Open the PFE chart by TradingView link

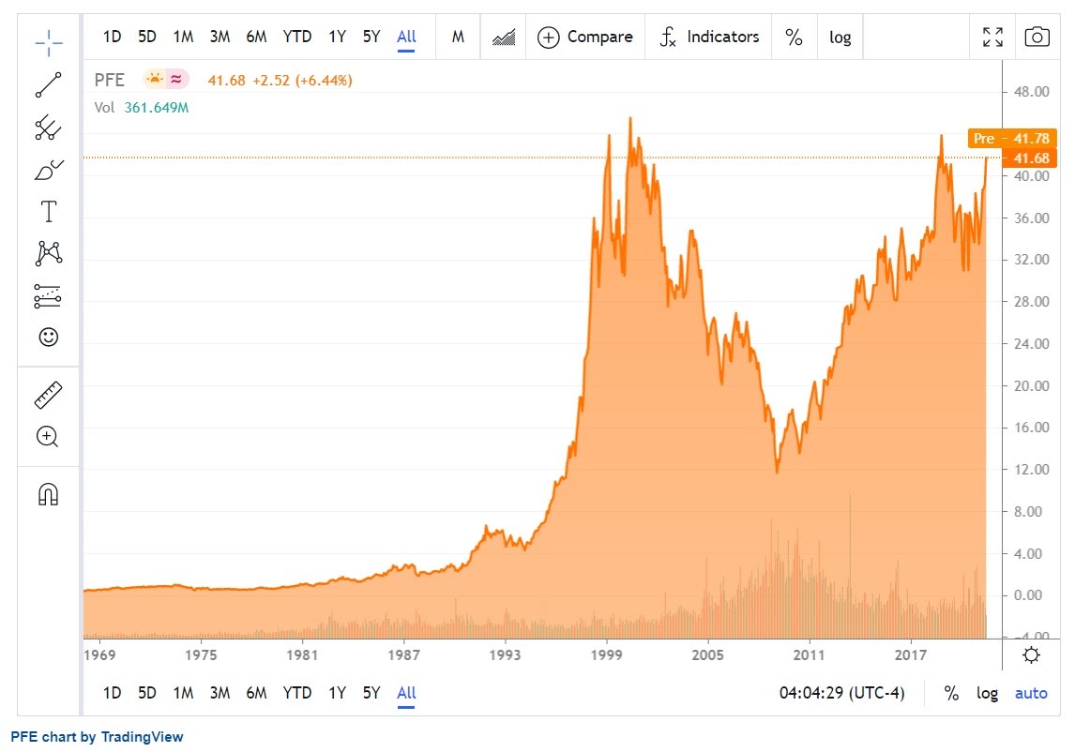pyautogui.click(x=97, y=737)
